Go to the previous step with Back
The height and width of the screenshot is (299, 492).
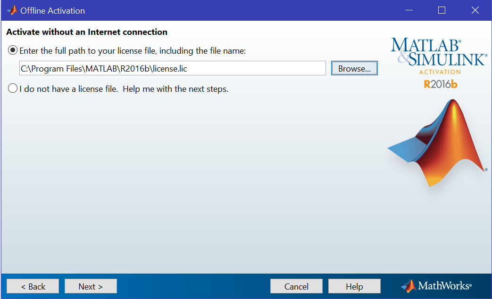33,286
